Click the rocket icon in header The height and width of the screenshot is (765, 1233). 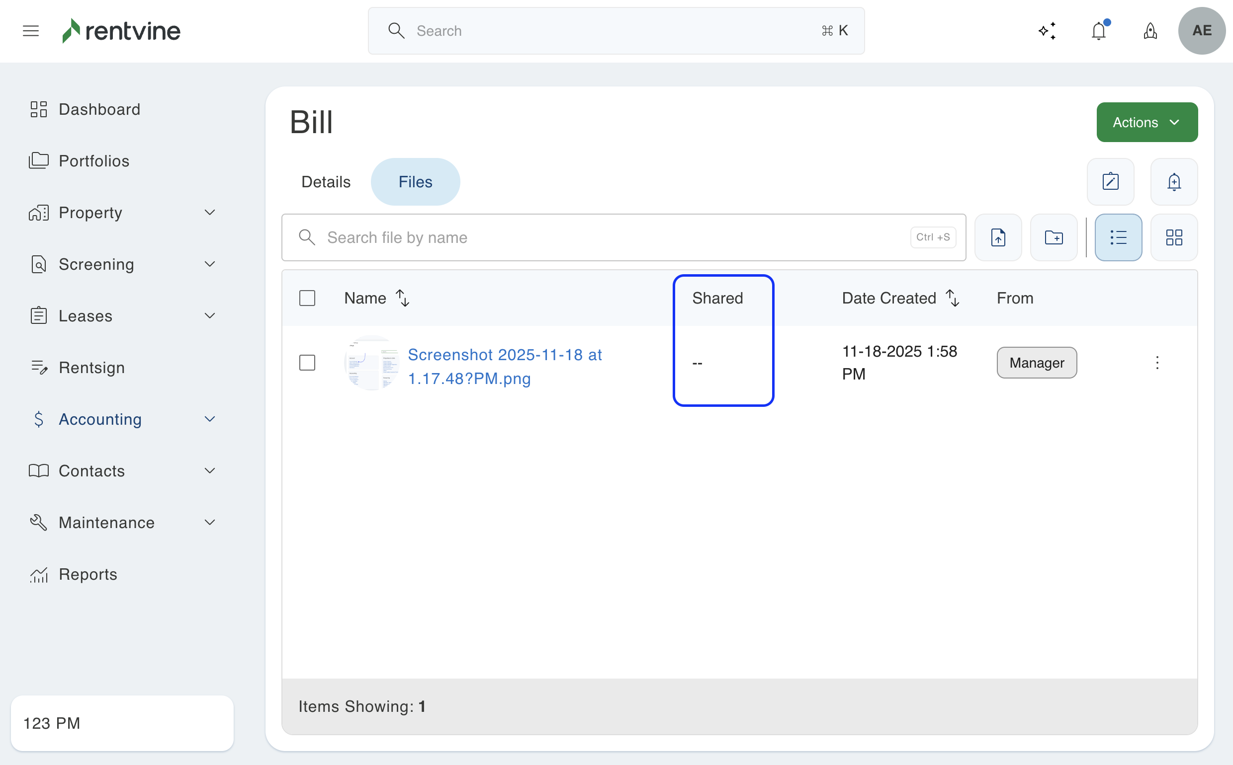click(x=1150, y=31)
